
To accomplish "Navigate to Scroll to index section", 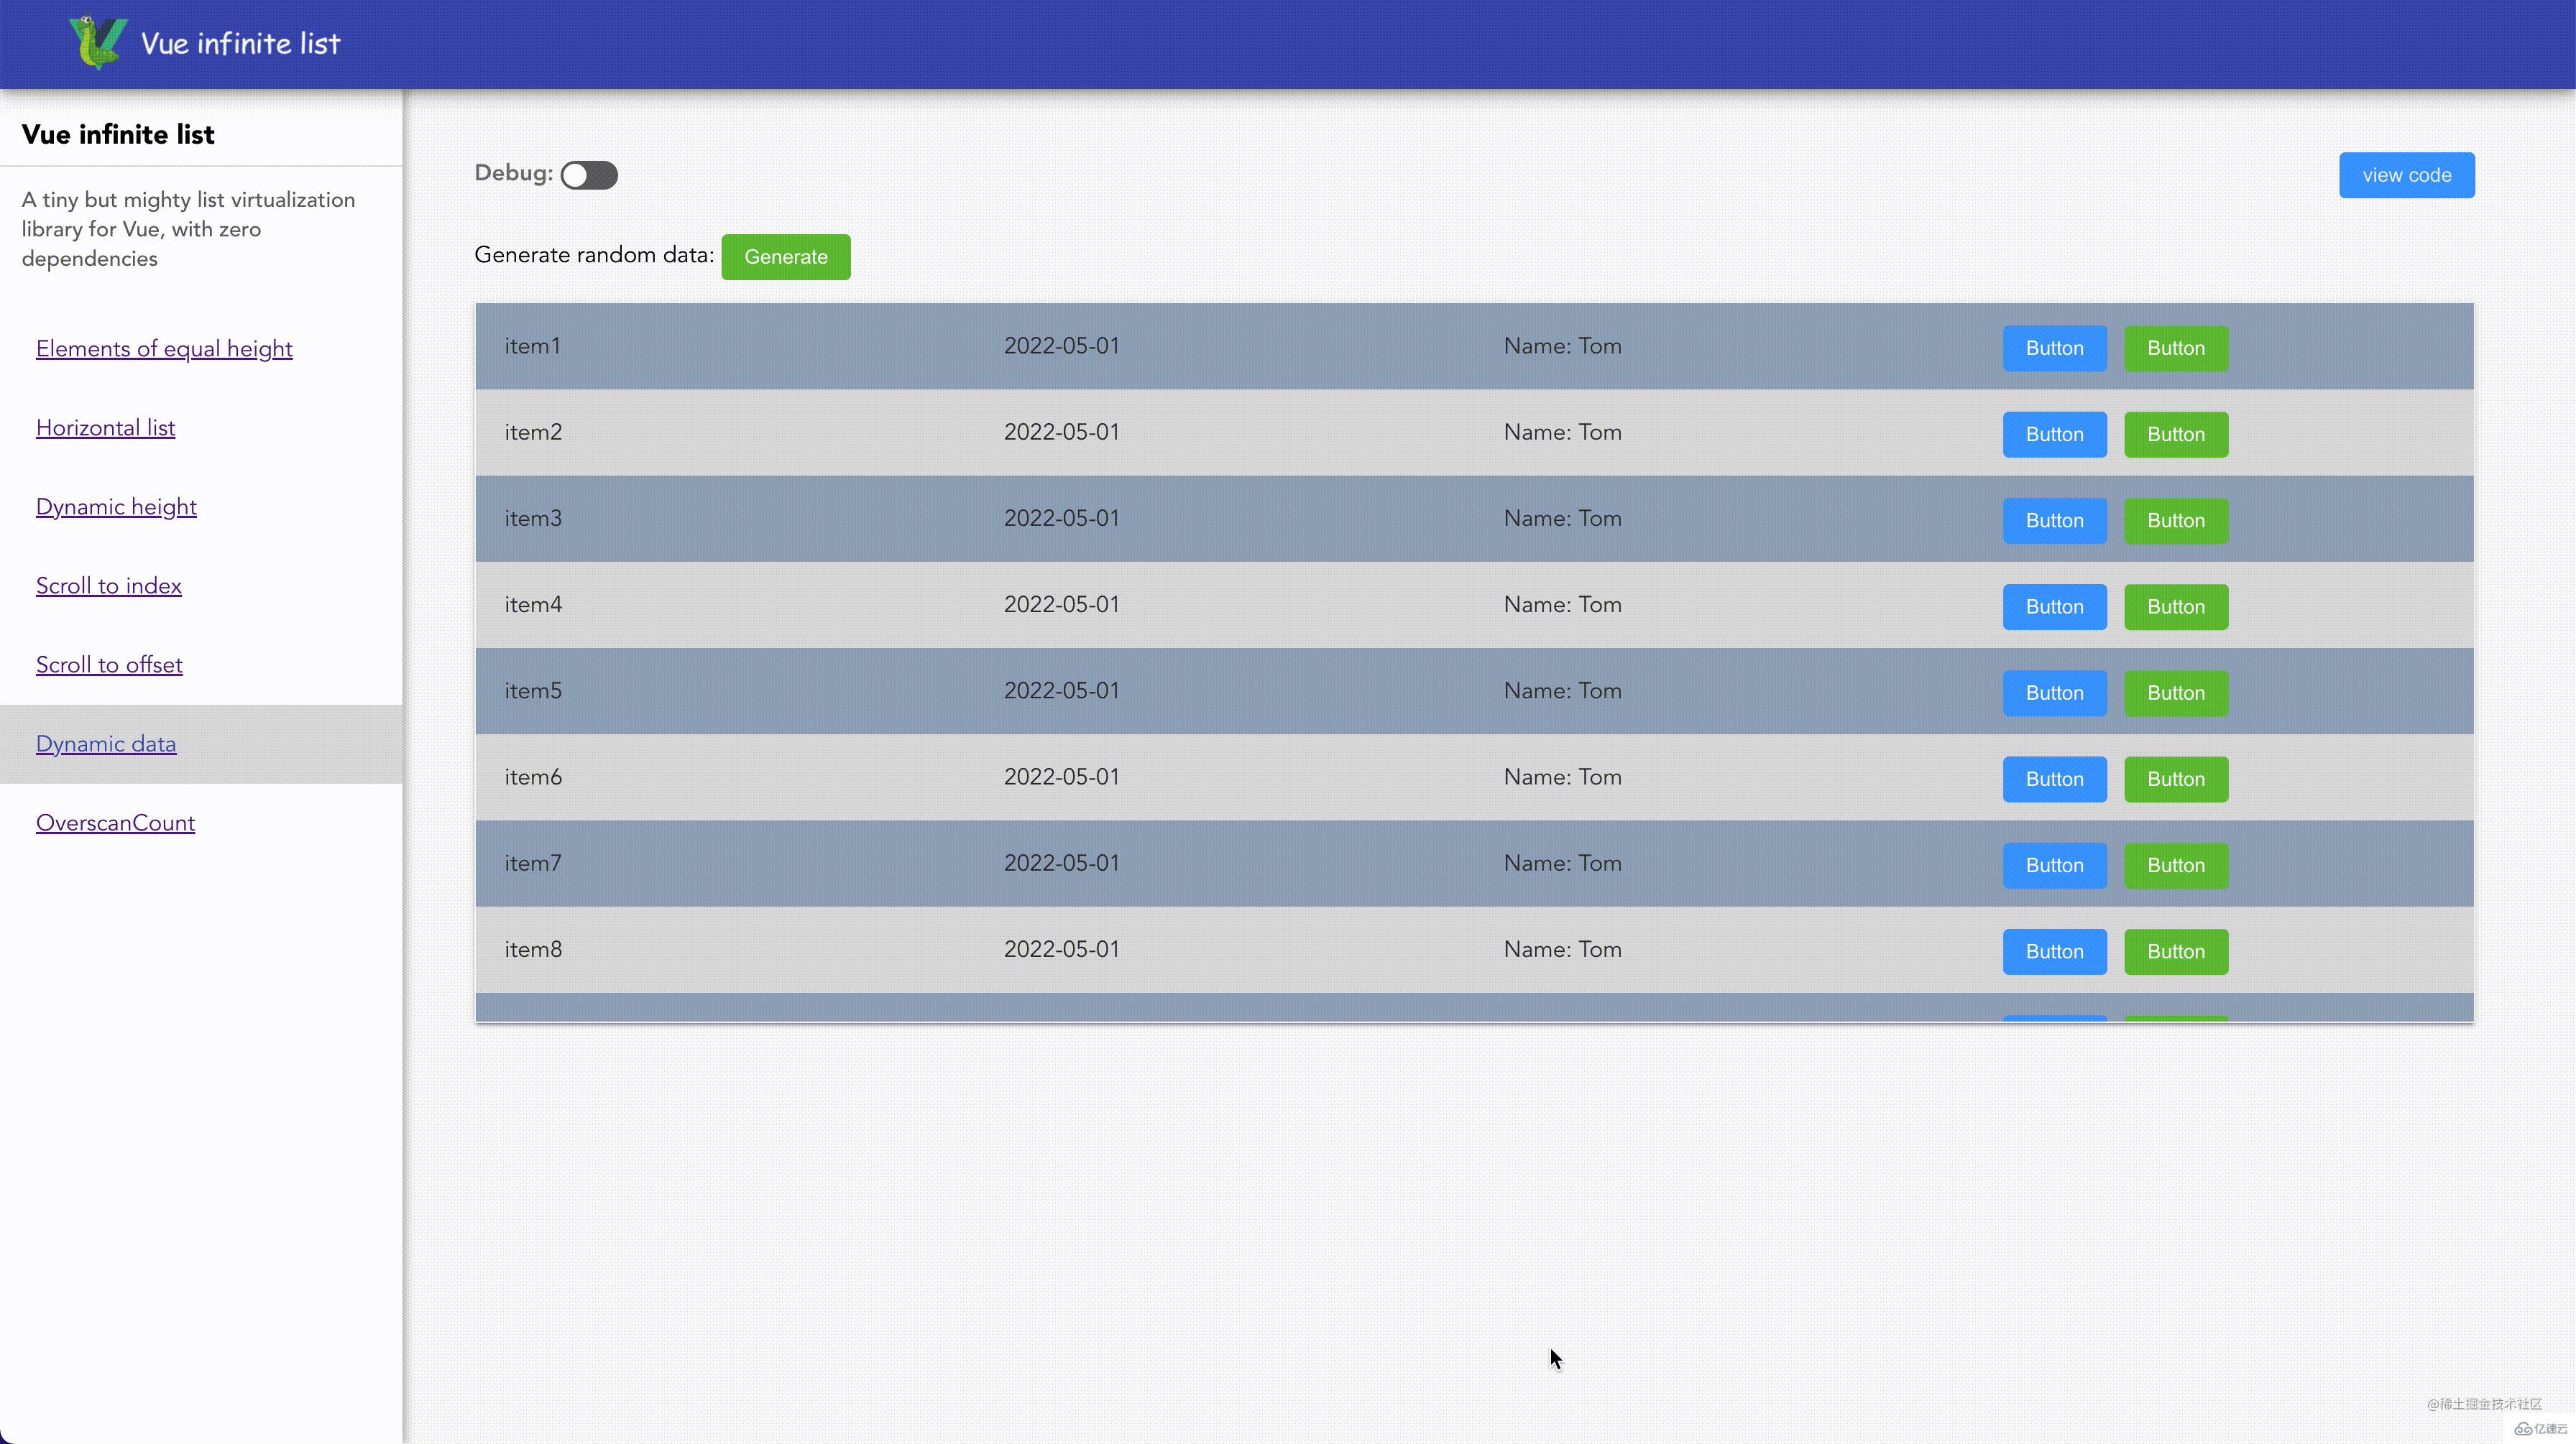I will 108,583.
